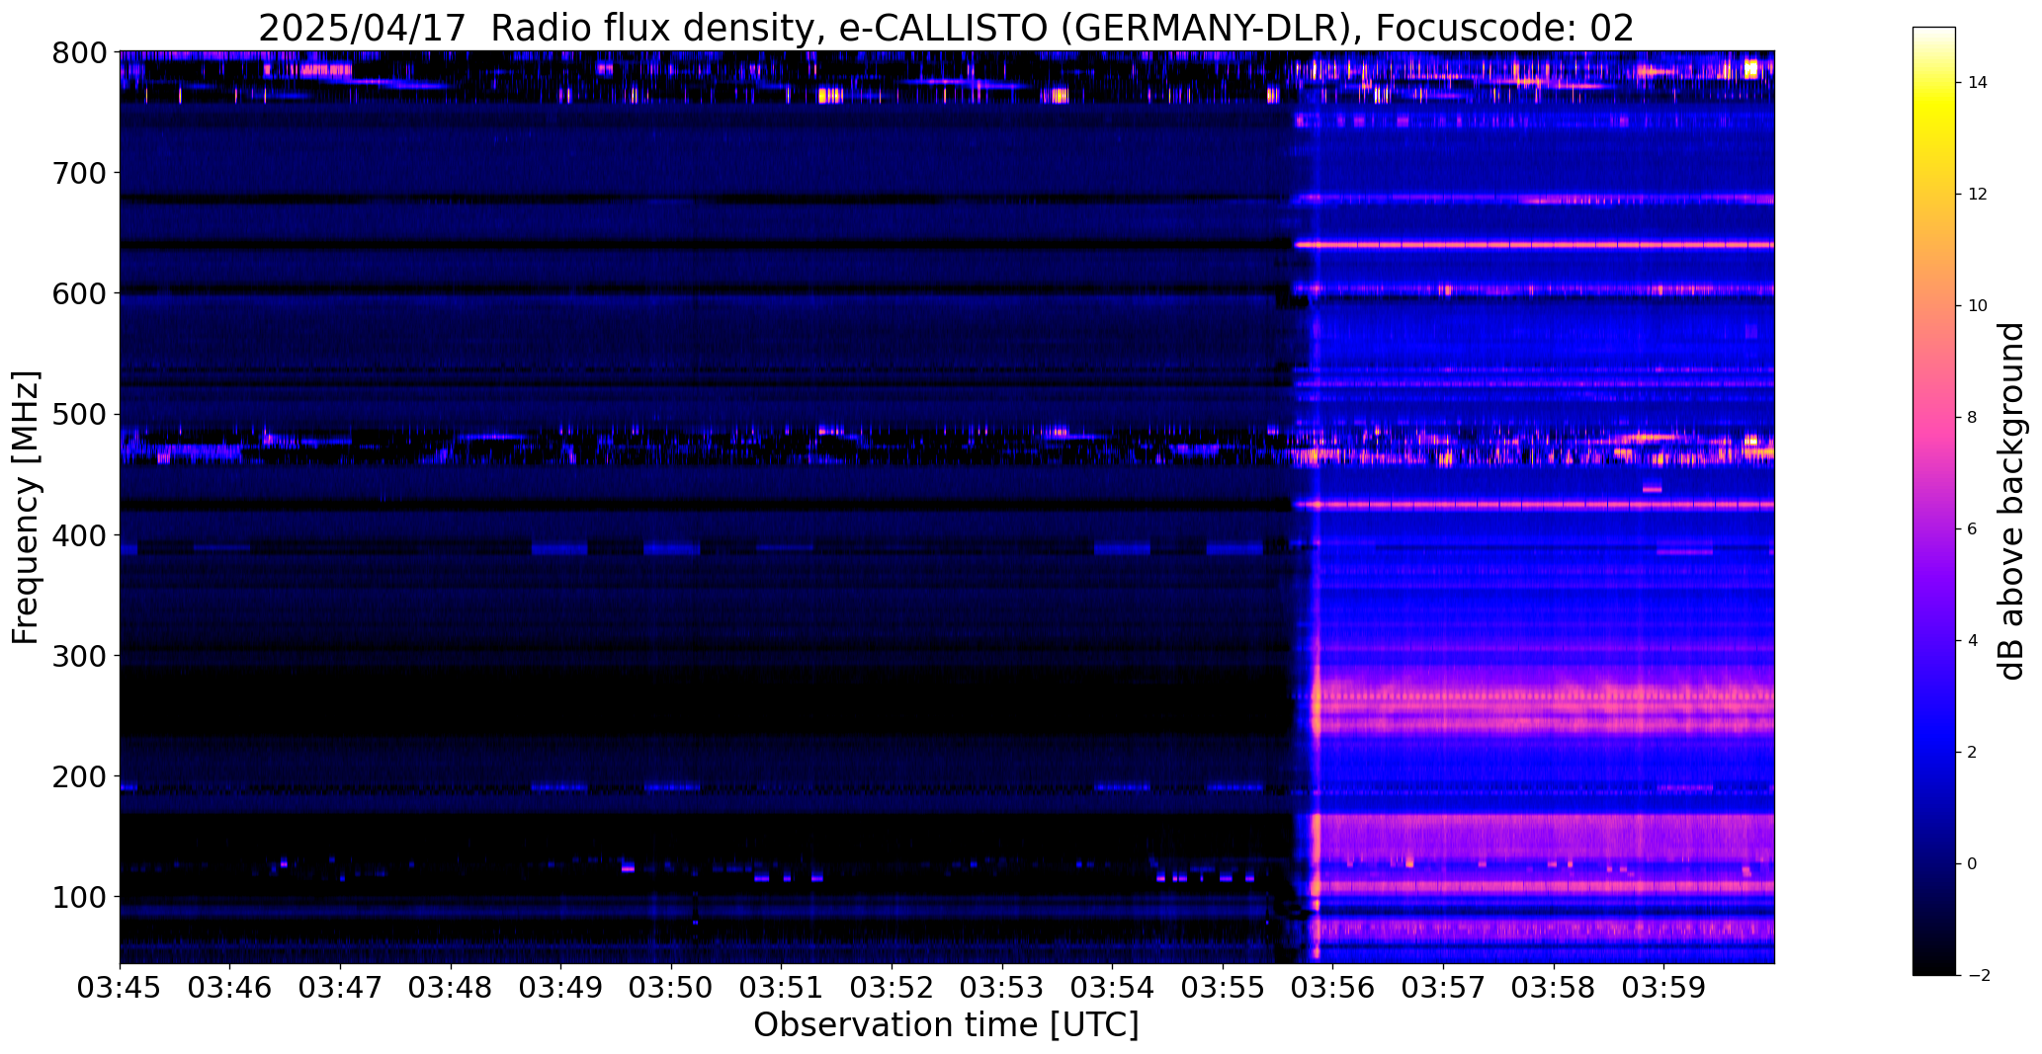Image resolution: width=2042 pixels, height=1054 pixels.
Task: Click the colorbar tick label 4
Action: (1973, 641)
